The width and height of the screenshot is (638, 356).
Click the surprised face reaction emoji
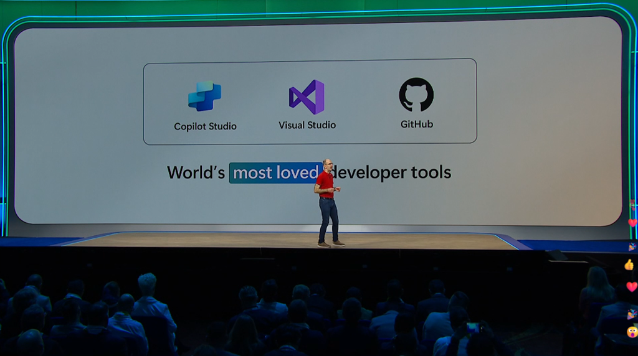pyautogui.click(x=632, y=332)
